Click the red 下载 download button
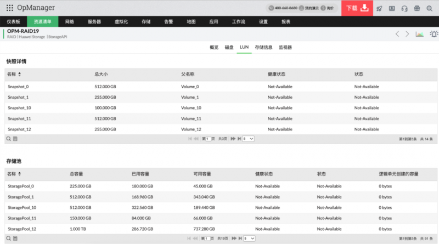This screenshot has width=439, height=244. [357, 8]
